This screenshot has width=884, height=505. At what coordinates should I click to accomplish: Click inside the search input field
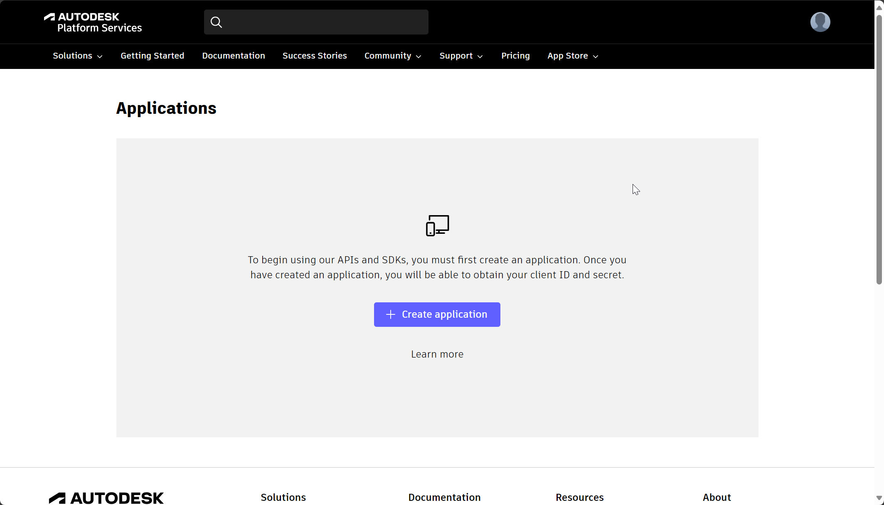coord(324,22)
